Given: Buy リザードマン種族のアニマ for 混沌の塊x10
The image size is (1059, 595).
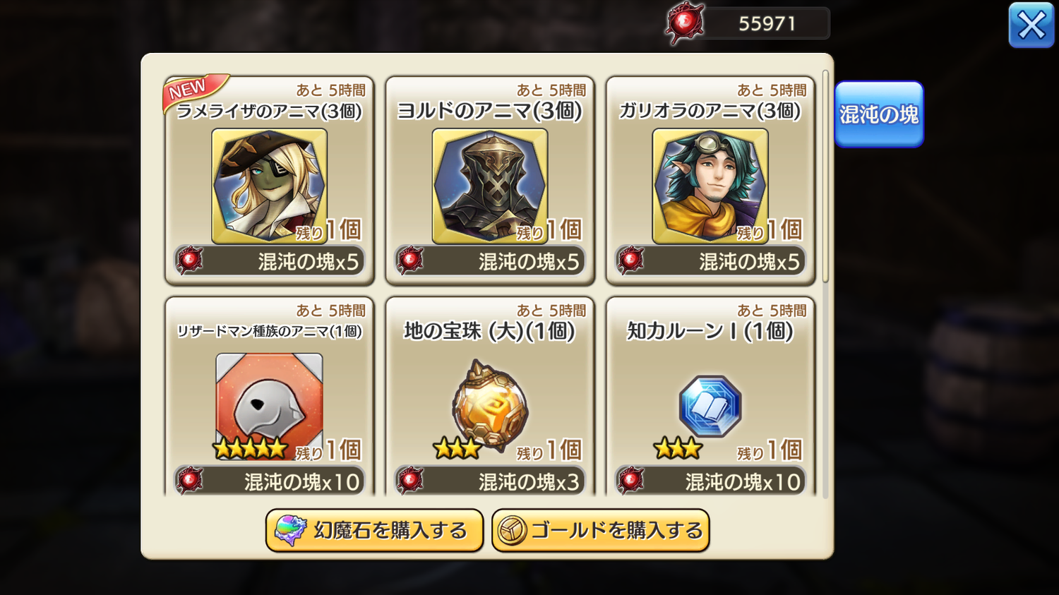Looking at the screenshot, I should (270, 481).
